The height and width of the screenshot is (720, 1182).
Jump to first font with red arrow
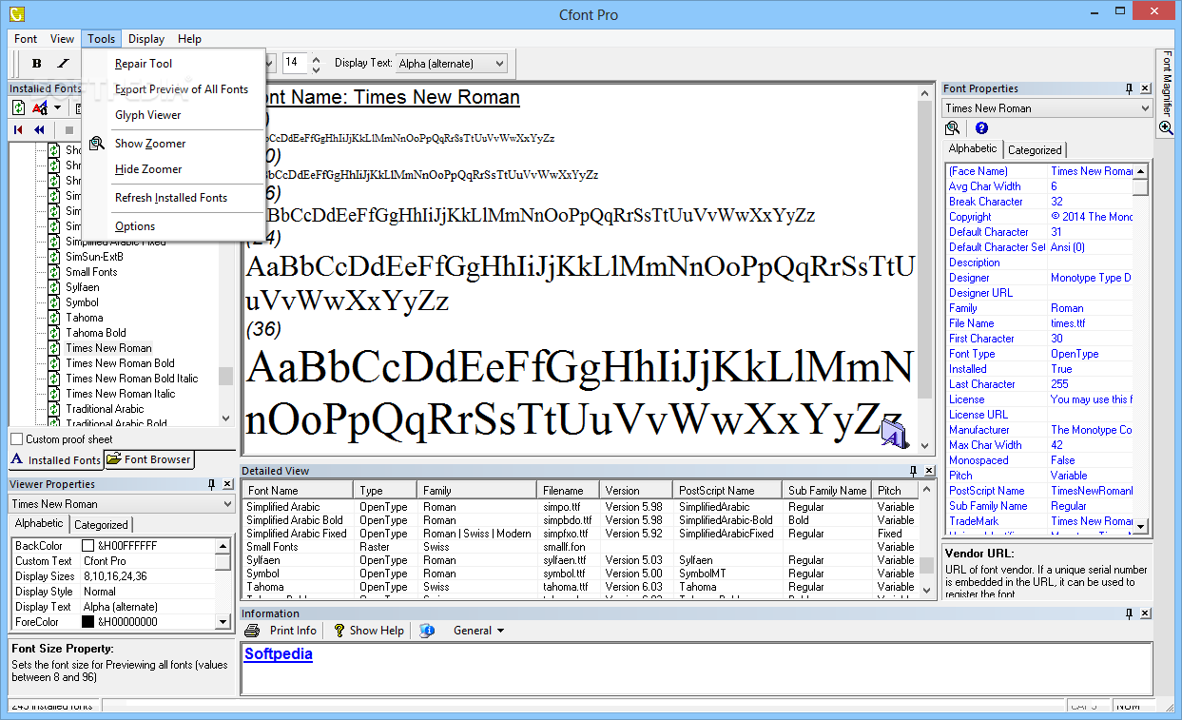pos(18,129)
